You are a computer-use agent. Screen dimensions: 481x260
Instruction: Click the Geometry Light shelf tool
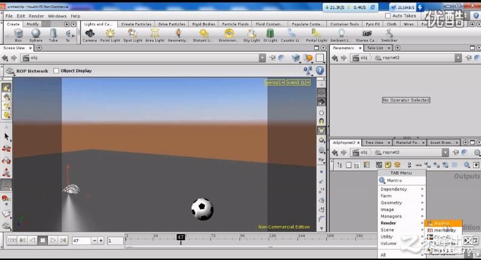tap(178, 35)
